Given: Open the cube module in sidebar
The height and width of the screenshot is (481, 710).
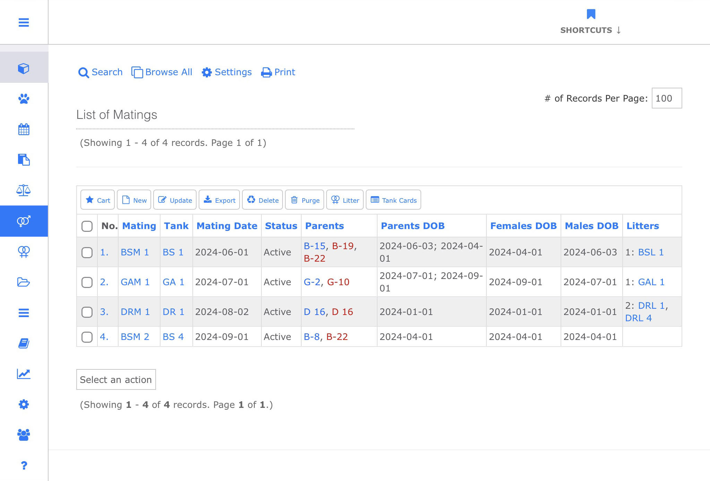Looking at the screenshot, I should click(24, 68).
